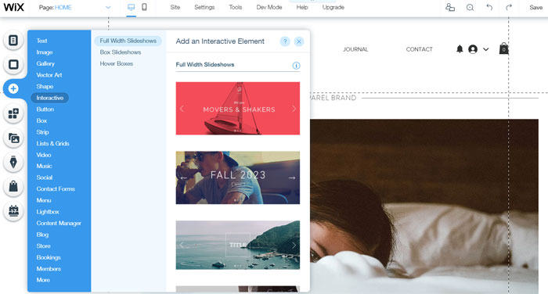Open the Settings menu
Viewport: 548px width, 294px height.
(204, 7)
